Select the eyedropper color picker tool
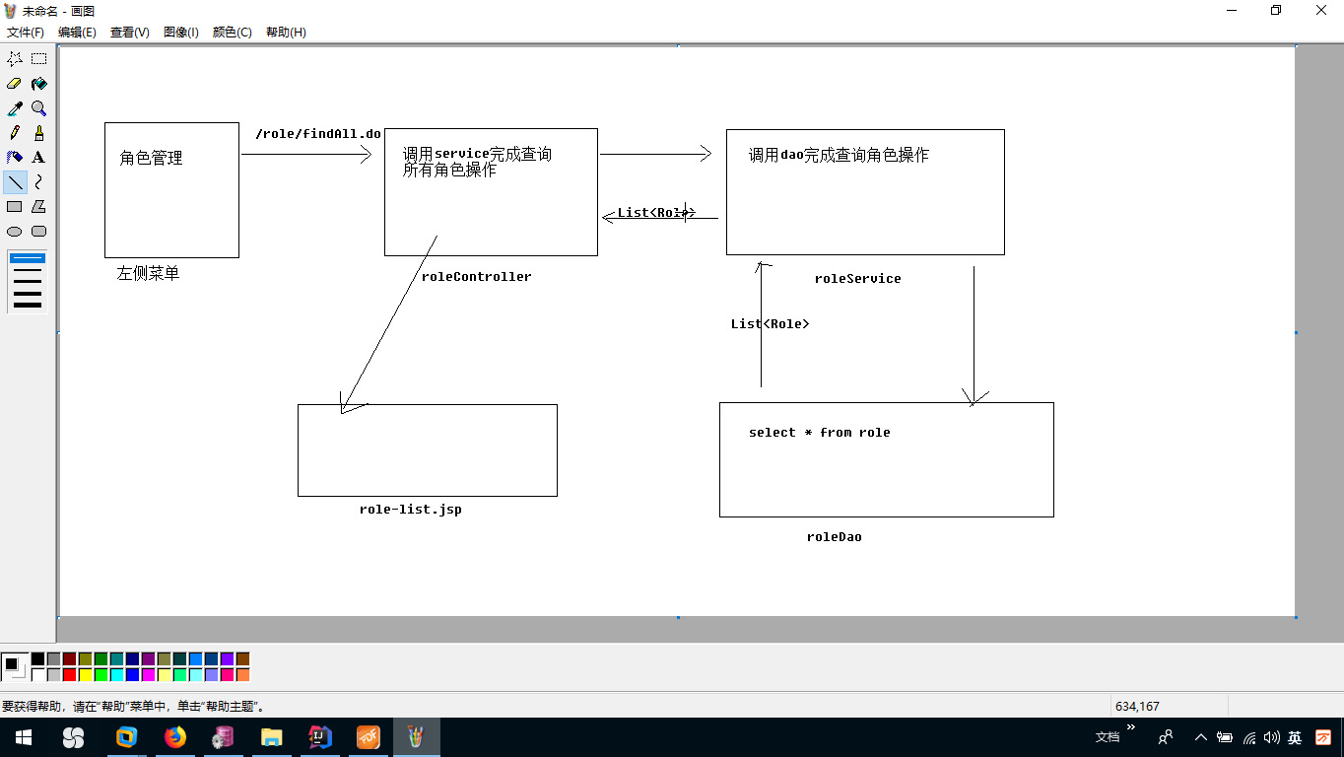1344x757 pixels. tap(14, 107)
